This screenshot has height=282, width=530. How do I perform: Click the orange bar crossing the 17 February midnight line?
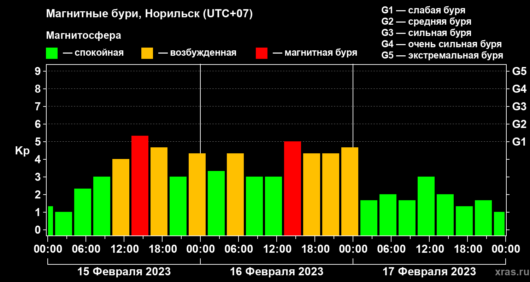point(350,191)
